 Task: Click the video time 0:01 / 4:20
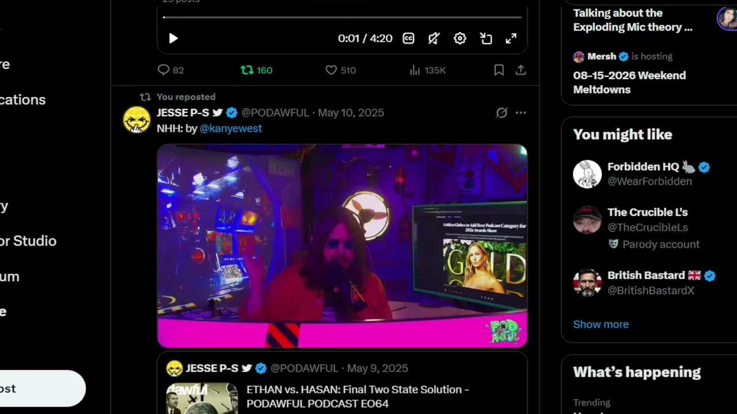(365, 39)
